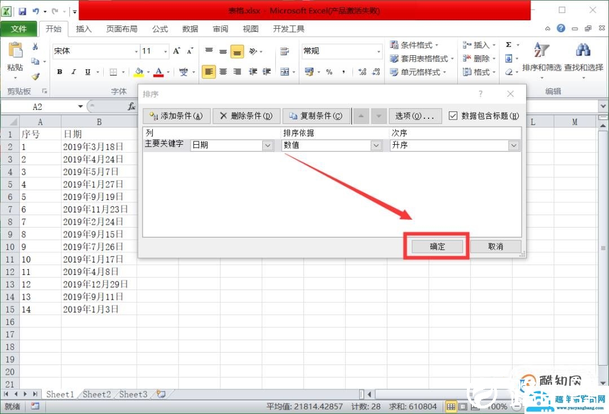Open the number format dropdown 常规
This screenshot has height=414, width=609.
tap(379, 51)
